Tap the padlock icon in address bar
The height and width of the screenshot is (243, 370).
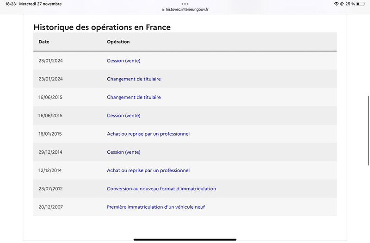pos(163,9)
